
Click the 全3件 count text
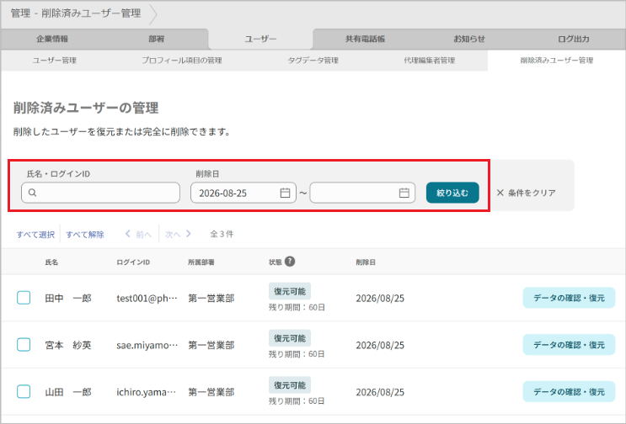(x=222, y=234)
